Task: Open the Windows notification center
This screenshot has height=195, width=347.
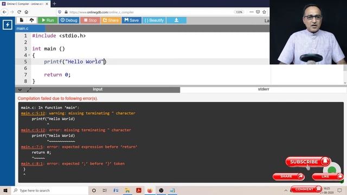Action: tap(340, 190)
